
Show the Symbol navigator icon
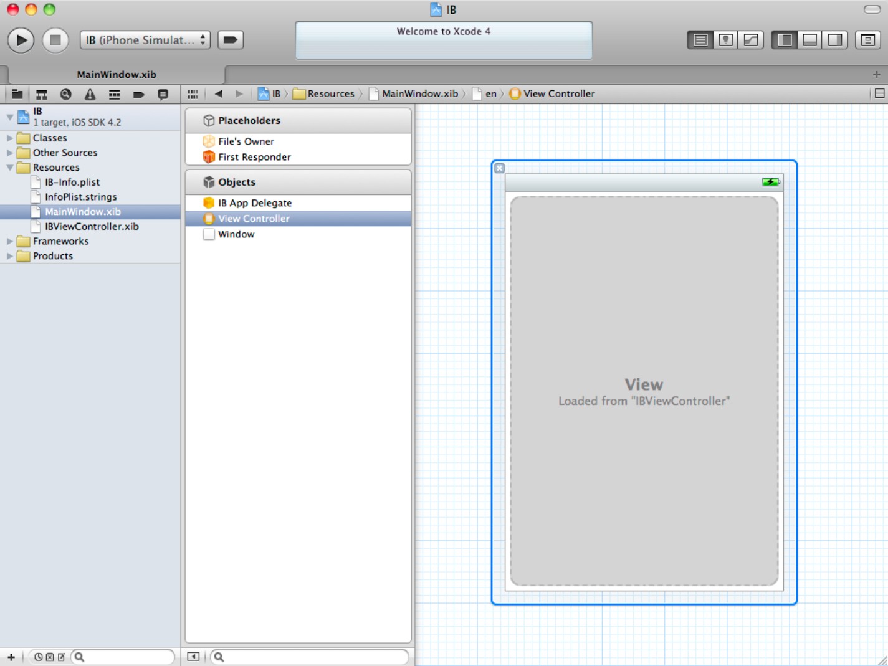pos(42,94)
